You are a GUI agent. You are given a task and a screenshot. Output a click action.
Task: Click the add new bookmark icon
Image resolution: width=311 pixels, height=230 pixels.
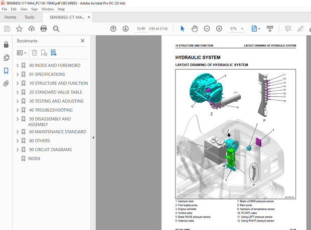[x=44, y=53]
